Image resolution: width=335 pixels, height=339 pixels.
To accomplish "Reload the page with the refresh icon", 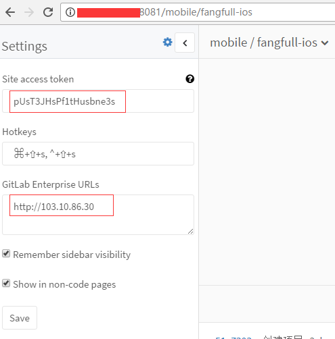I will [x=48, y=12].
